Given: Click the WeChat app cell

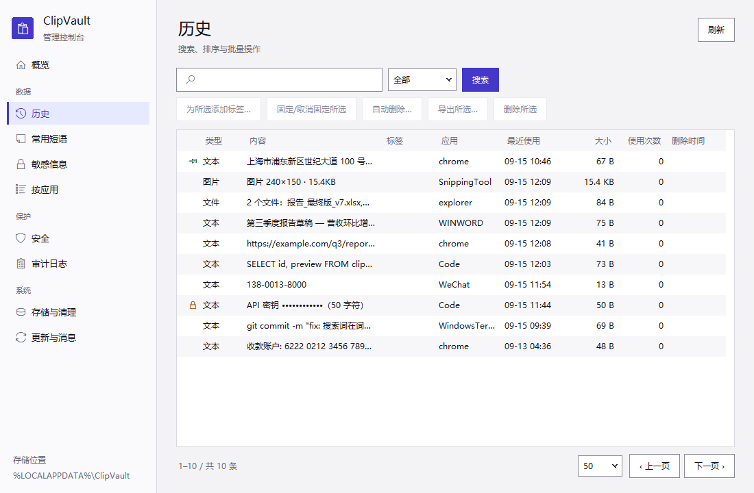Looking at the screenshot, I should (454, 285).
